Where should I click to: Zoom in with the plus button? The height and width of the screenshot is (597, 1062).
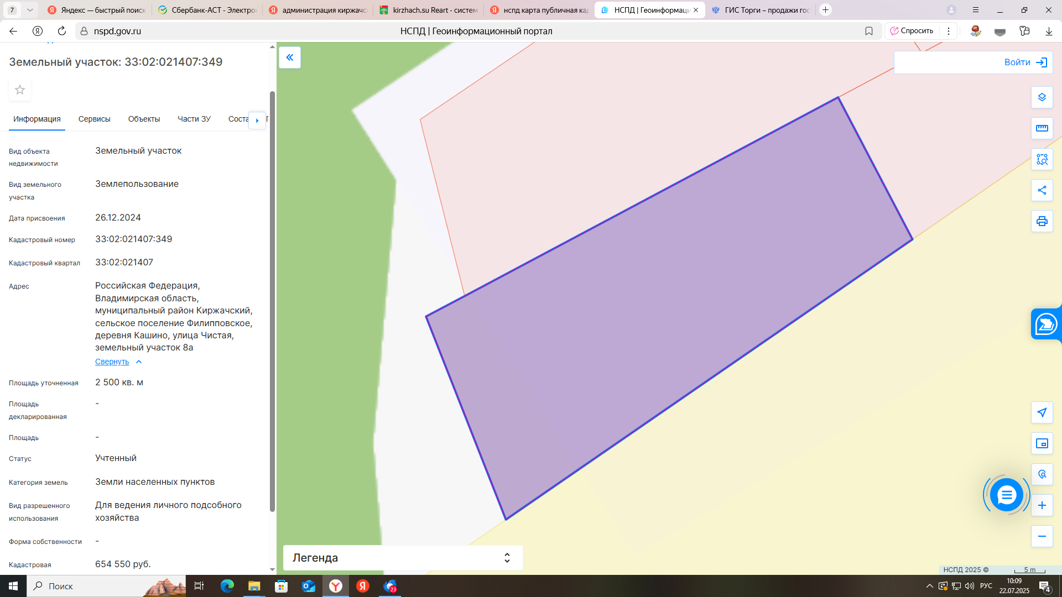click(x=1042, y=505)
